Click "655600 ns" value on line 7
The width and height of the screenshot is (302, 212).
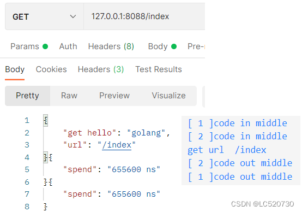[134, 194]
